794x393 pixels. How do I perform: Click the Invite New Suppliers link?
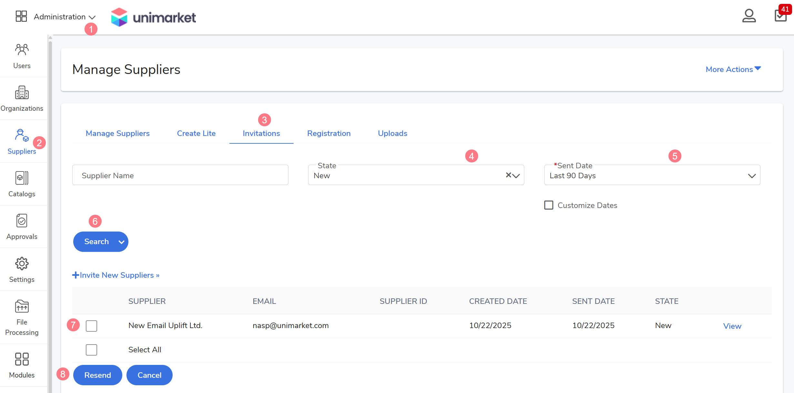click(116, 275)
